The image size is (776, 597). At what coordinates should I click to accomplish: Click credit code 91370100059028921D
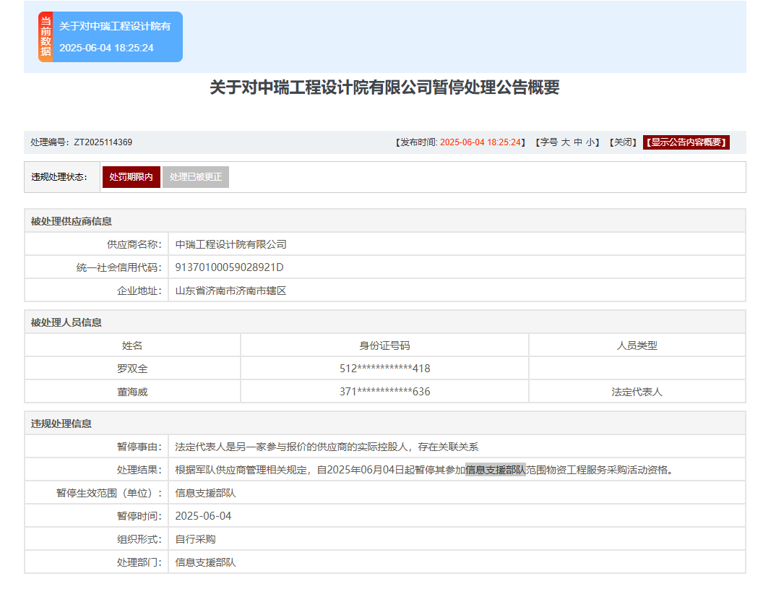tap(229, 268)
